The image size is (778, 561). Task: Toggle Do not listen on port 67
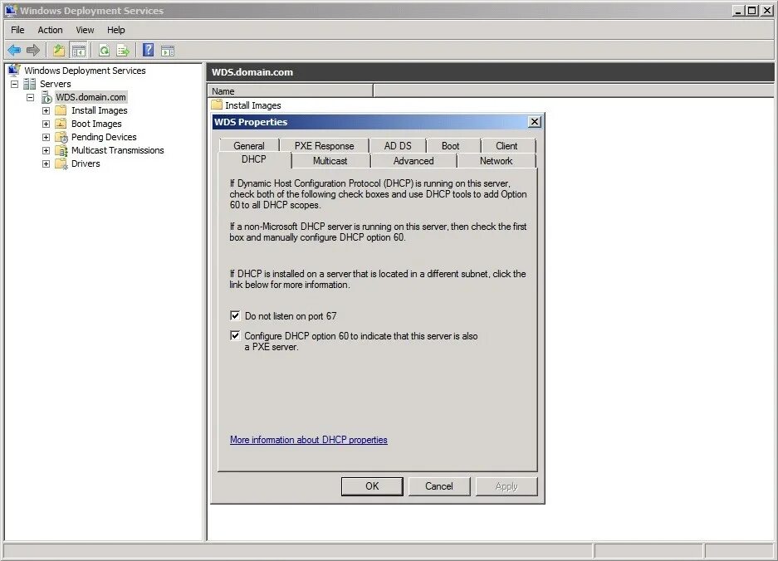pos(235,315)
